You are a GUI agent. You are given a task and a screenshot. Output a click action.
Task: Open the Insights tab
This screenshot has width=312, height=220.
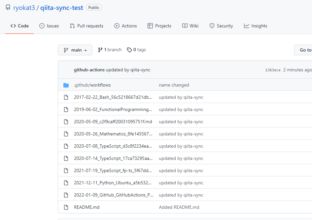(256, 26)
